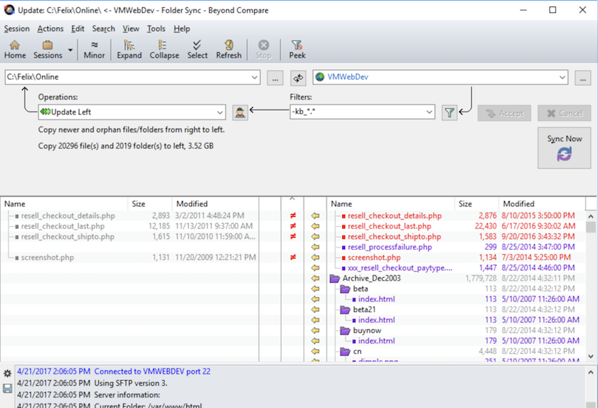598x408 pixels.
Task: Sort left pane by Modified column
Action: click(x=216, y=203)
